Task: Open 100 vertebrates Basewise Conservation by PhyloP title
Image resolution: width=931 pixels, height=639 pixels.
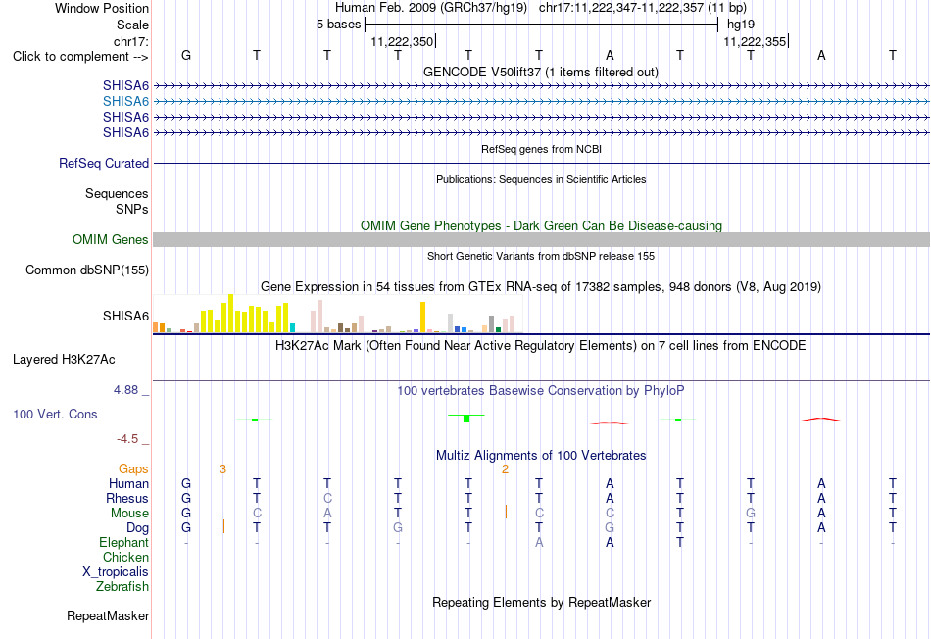Action: 541,391
